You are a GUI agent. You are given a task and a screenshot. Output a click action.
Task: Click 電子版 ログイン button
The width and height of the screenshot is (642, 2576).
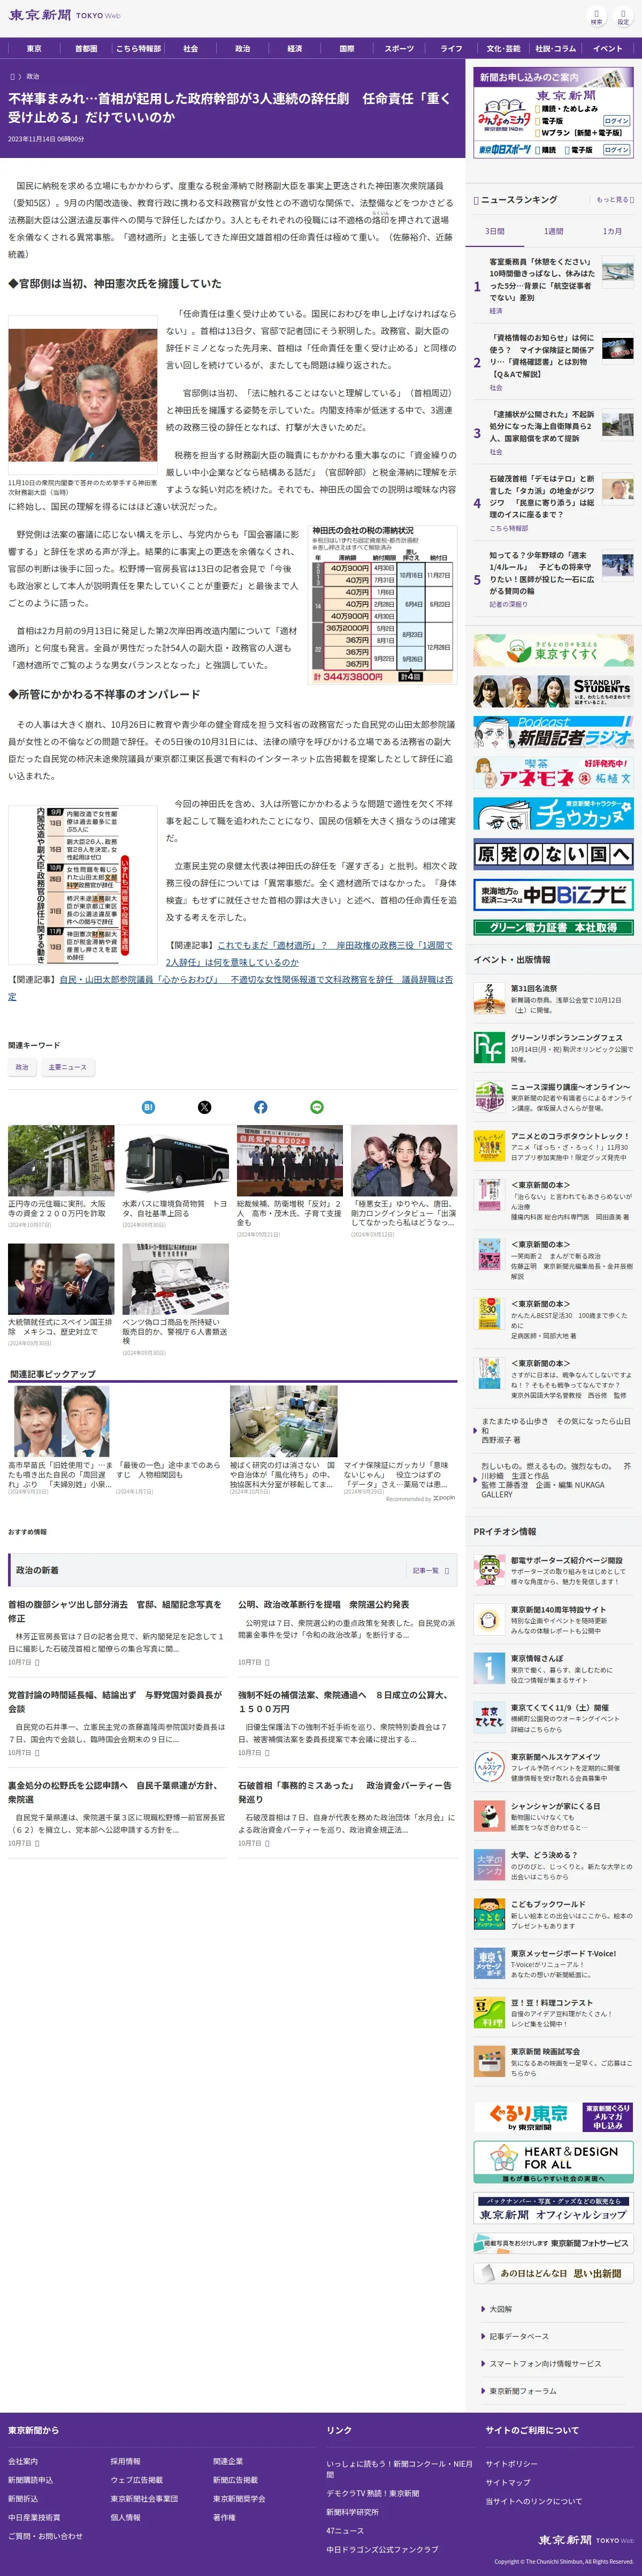pos(616,120)
